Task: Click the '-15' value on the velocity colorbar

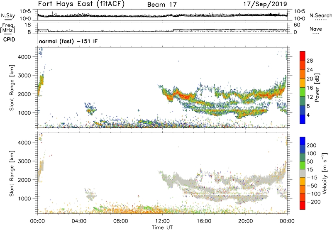Action: click(312, 178)
